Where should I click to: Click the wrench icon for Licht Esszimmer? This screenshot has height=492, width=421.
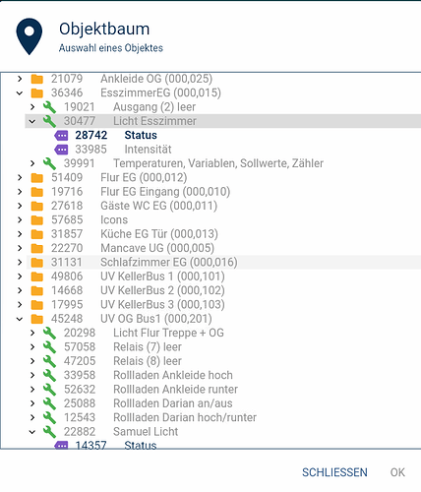[x=49, y=121]
